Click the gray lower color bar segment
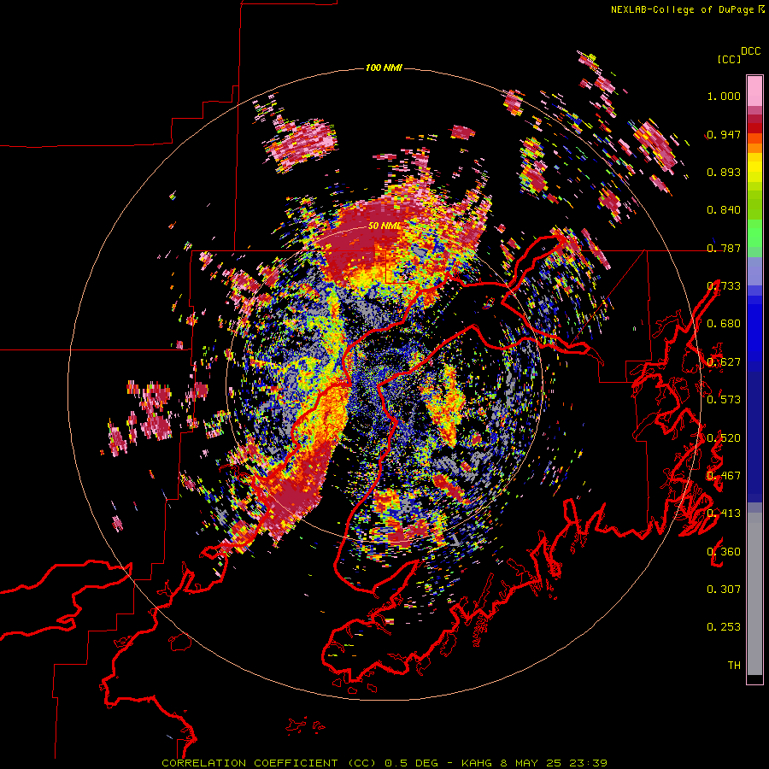The width and height of the screenshot is (769, 769). coord(754,594)
